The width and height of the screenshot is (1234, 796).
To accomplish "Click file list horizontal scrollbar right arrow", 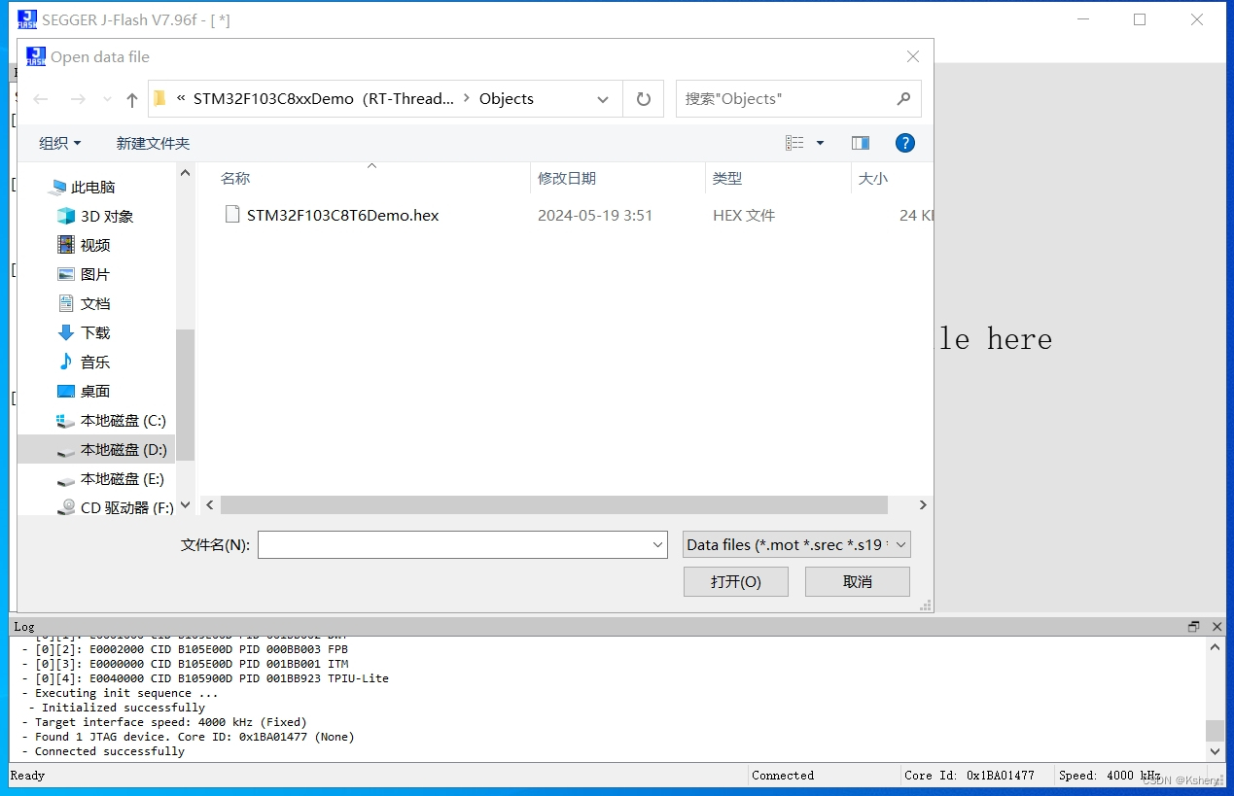I will pos(923,505).
